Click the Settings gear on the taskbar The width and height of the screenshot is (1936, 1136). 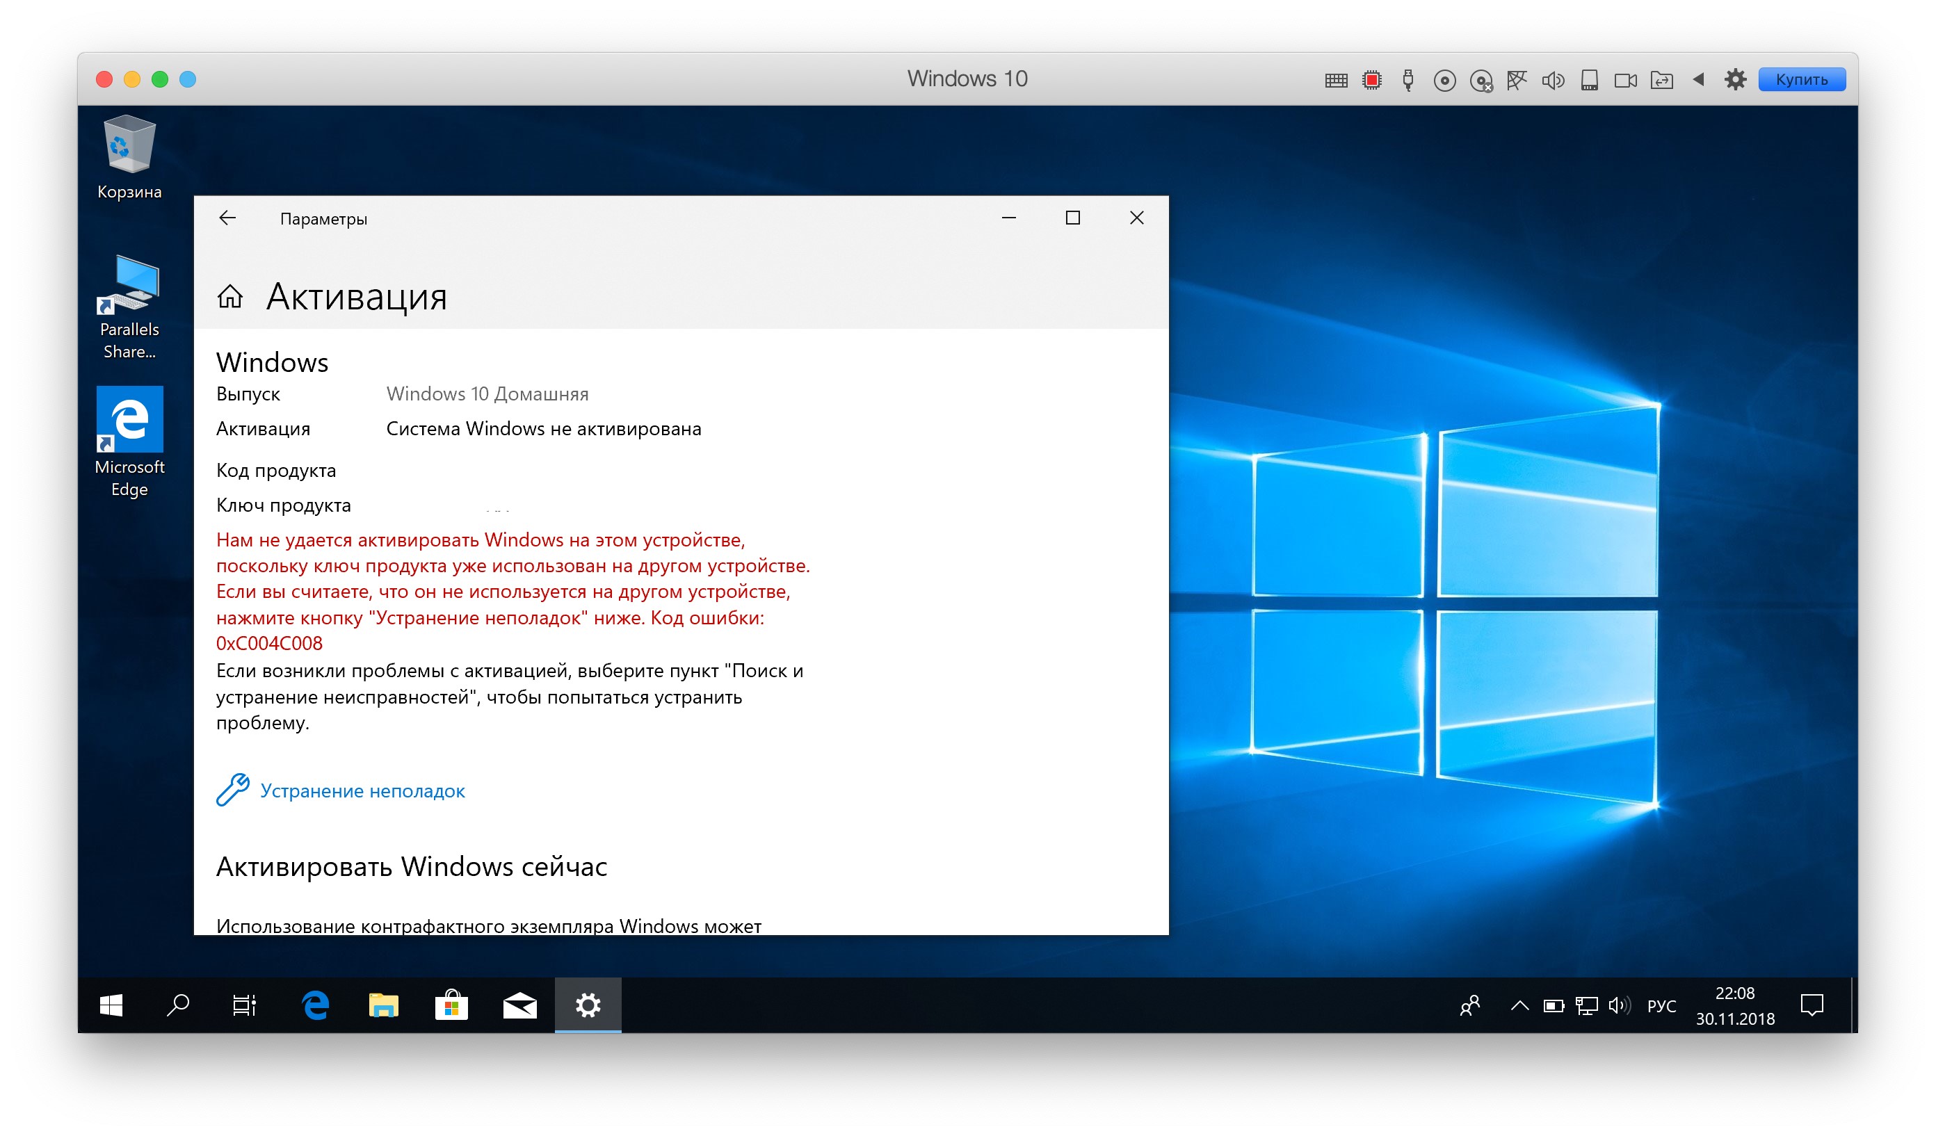point(588,1005)
